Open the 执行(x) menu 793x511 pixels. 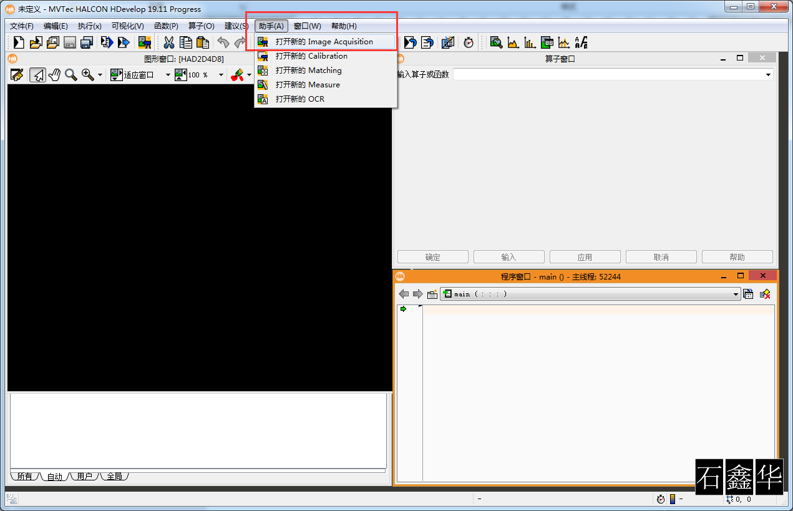pos(90,26)
